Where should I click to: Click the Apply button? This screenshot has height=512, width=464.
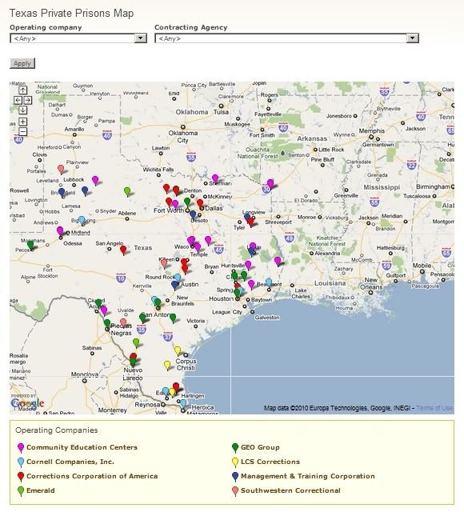point(22,63)
